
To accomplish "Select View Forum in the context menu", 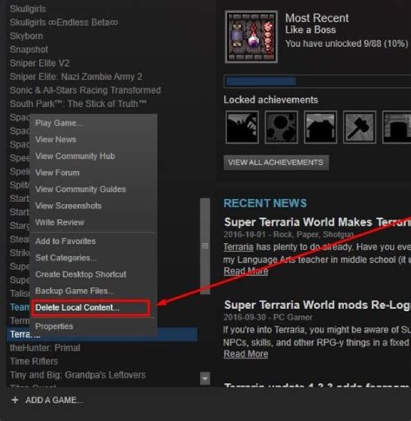I will pyautogui.click(x=58, y=173).
